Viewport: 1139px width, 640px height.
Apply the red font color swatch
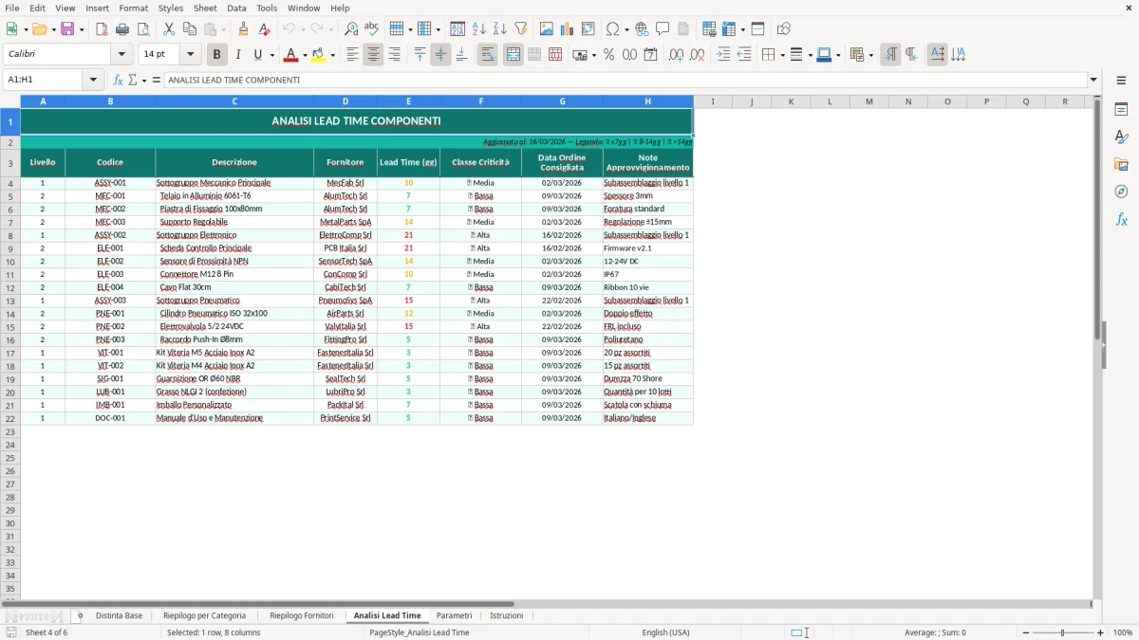pos(290,55)
